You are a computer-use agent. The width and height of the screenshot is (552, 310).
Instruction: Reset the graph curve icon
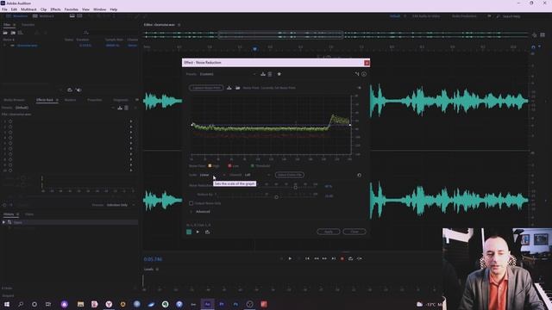pyautogui.click(x=359, y=175)
